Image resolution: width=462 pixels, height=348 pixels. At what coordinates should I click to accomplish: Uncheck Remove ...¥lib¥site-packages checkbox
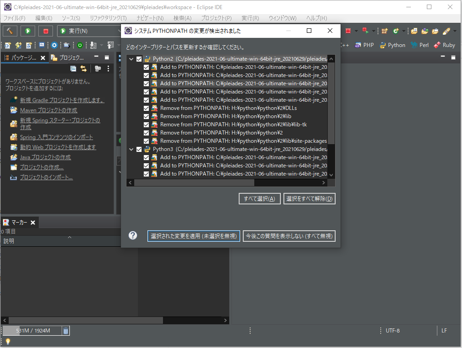147,141
